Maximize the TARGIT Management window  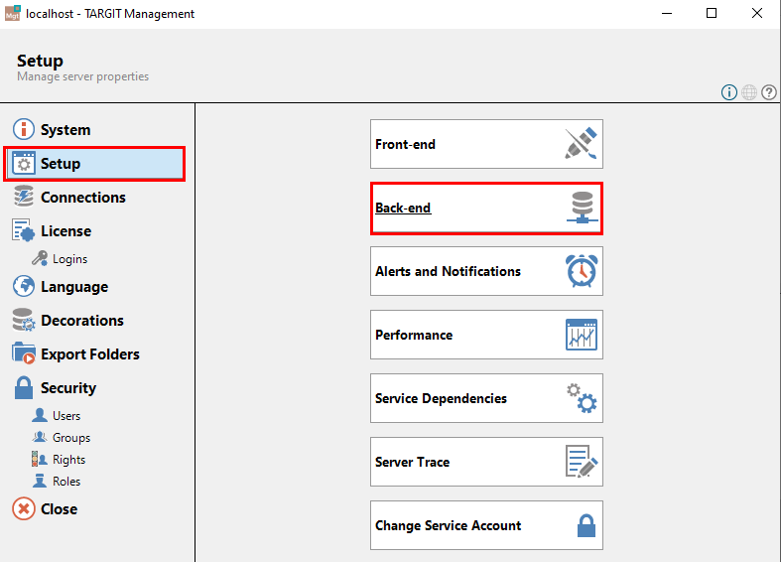pos(712,14)
